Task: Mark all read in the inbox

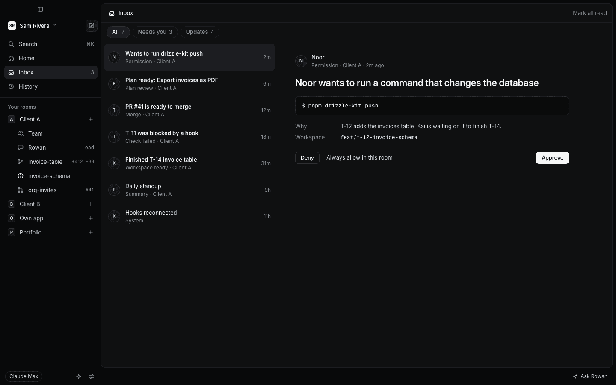Action: coord(589,13)
